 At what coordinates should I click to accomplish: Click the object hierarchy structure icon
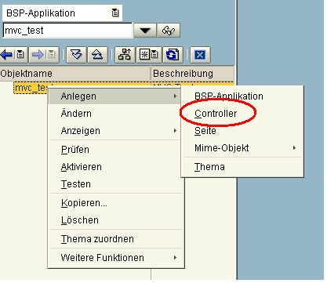(125, 55)
